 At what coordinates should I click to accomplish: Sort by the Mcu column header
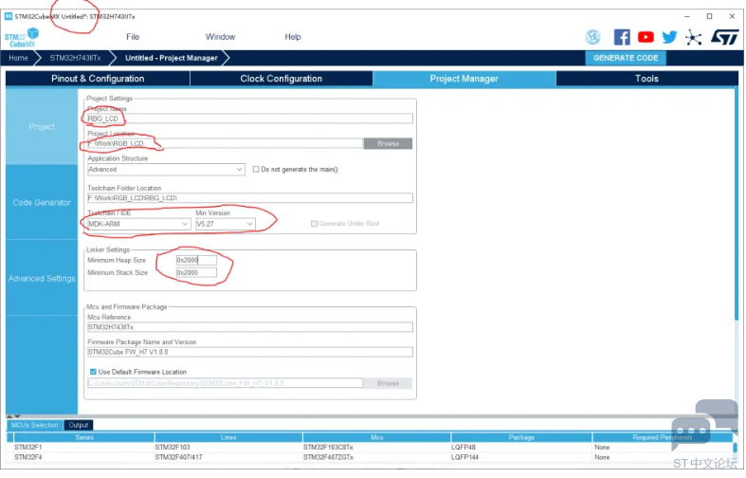[x=377, y=437]
